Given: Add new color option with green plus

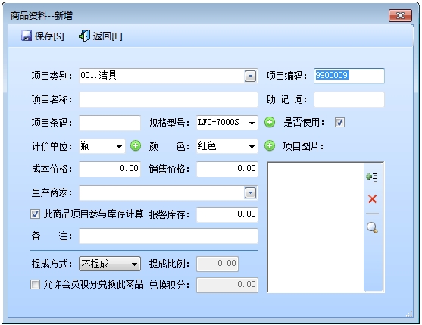Looking at the screenshot, I should pyautogui.click(x=270, y=145).
